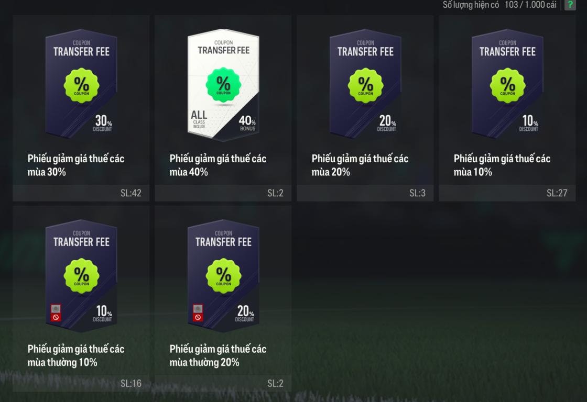This screenshot has height=402, width=587.
Task: Open "Phiếu giảm giá thuế các mùa 40%" label
Action: 218,165
